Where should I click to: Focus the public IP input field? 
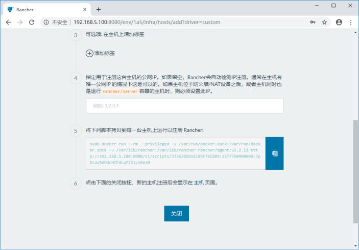pyautogui.click(x=185, y=106)
